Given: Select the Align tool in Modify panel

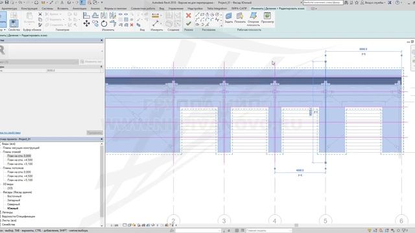Looking at the screenshot, I should [86, 16].
